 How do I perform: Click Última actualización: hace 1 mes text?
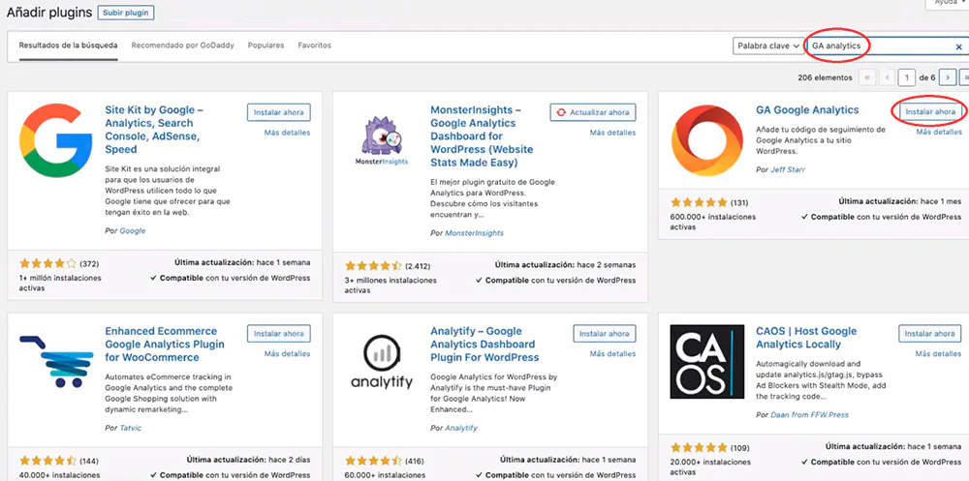point(900,202)
